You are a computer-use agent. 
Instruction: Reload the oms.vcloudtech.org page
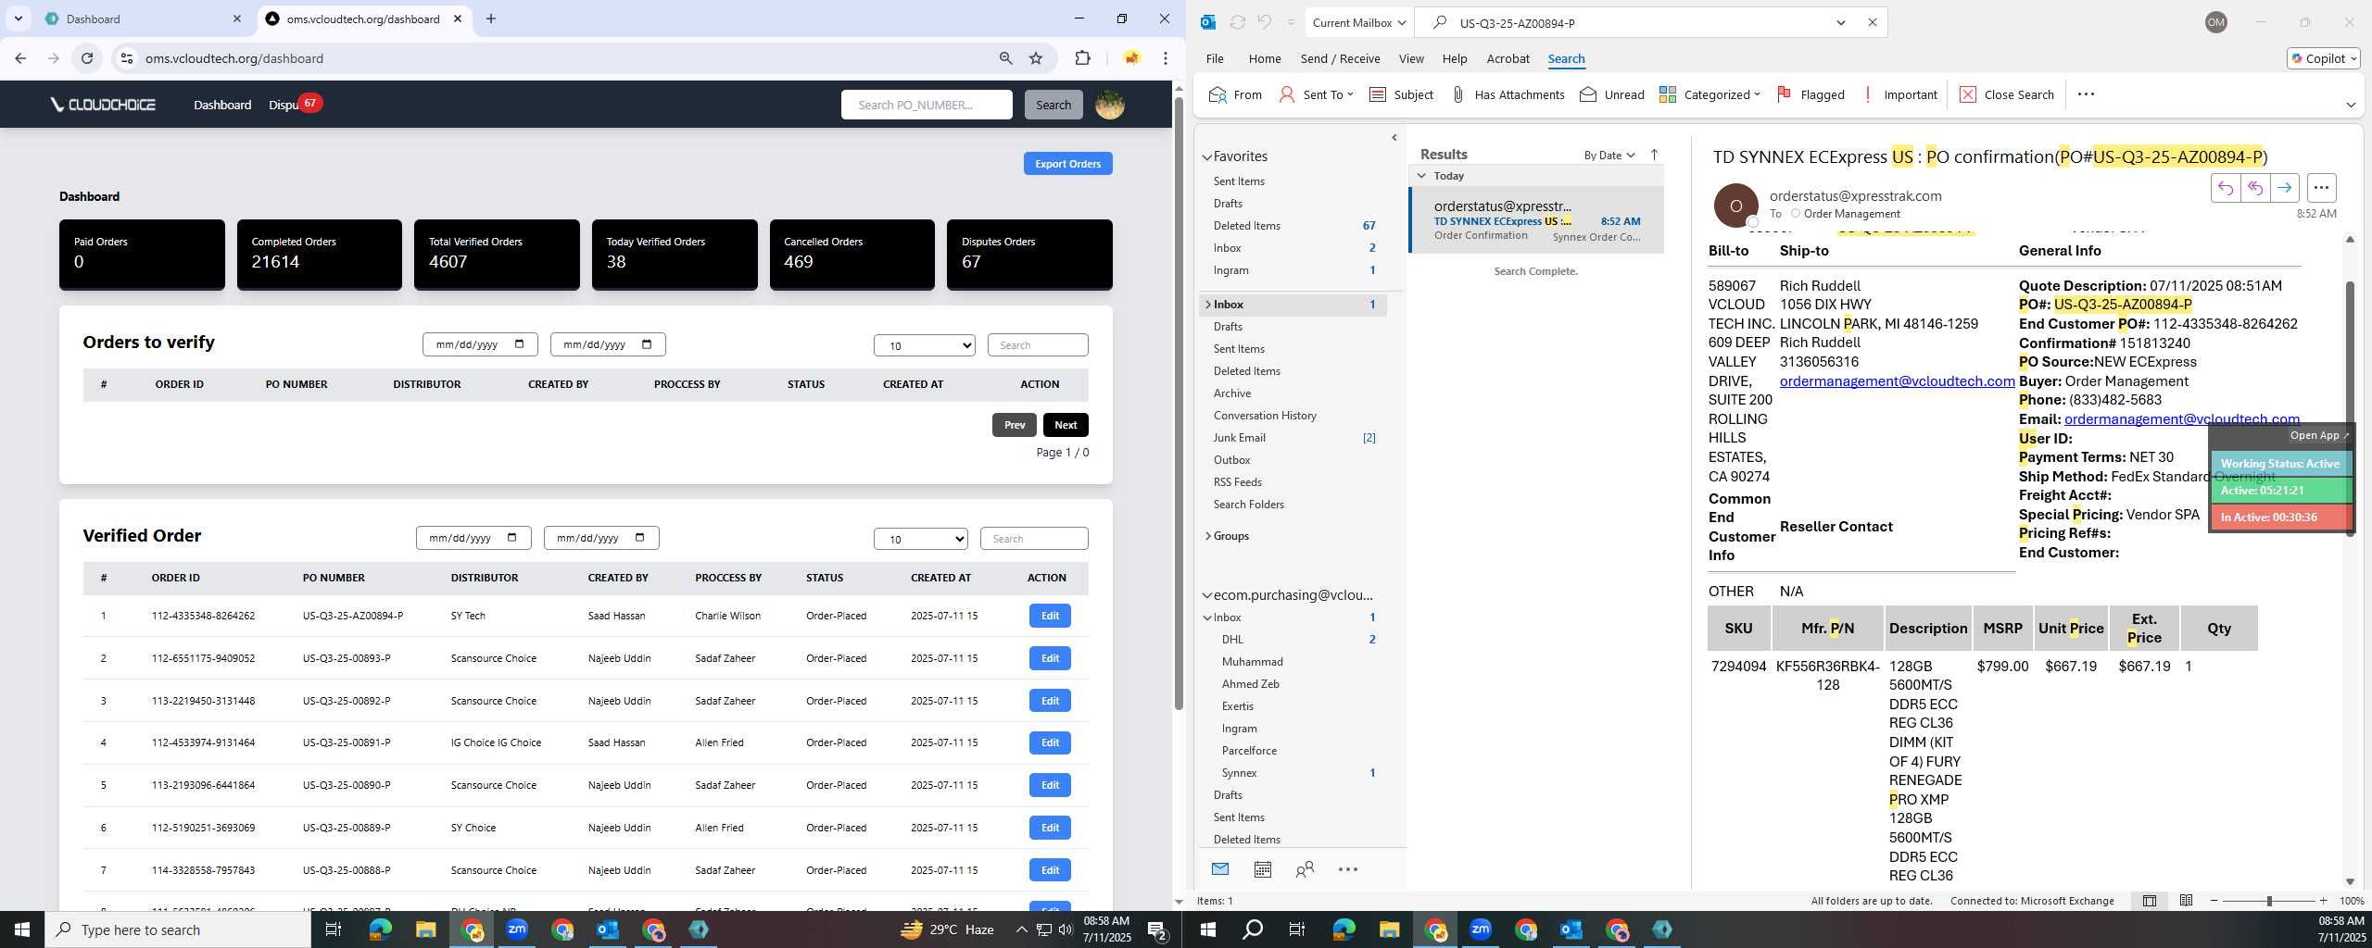pos(87,58)
